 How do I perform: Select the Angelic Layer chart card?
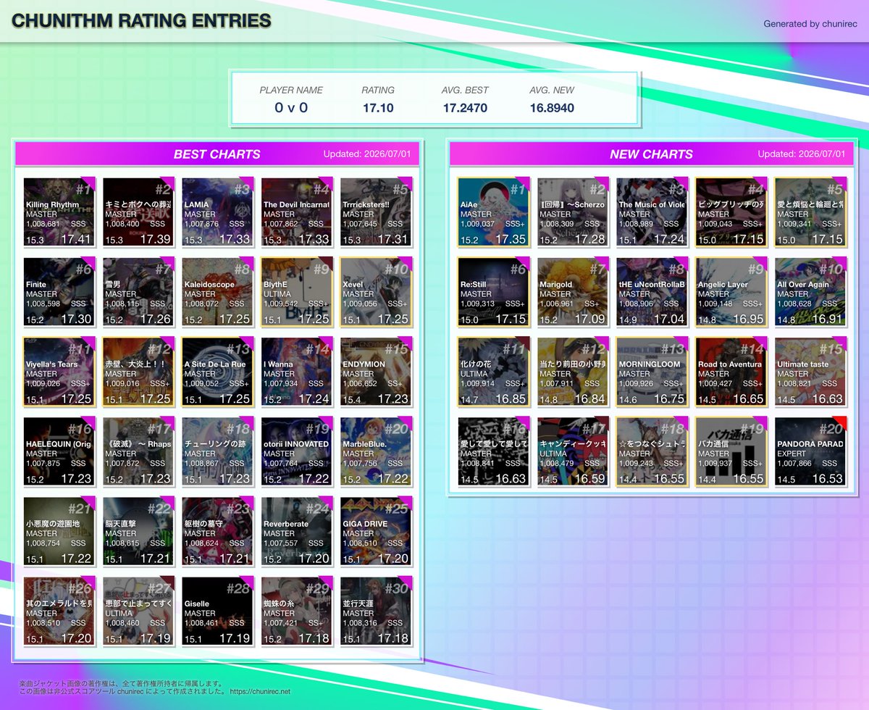tap(731, 291)
